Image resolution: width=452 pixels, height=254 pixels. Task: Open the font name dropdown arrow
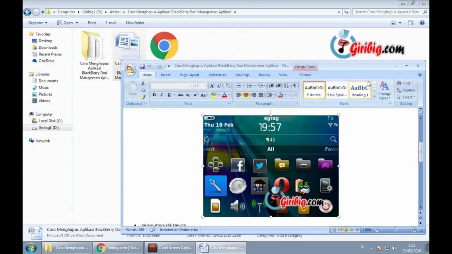coord(191,86)
